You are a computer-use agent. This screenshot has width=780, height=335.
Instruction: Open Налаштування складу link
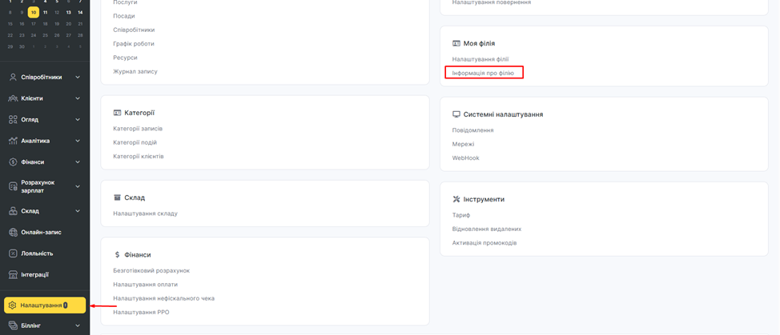tap(145, 213)
